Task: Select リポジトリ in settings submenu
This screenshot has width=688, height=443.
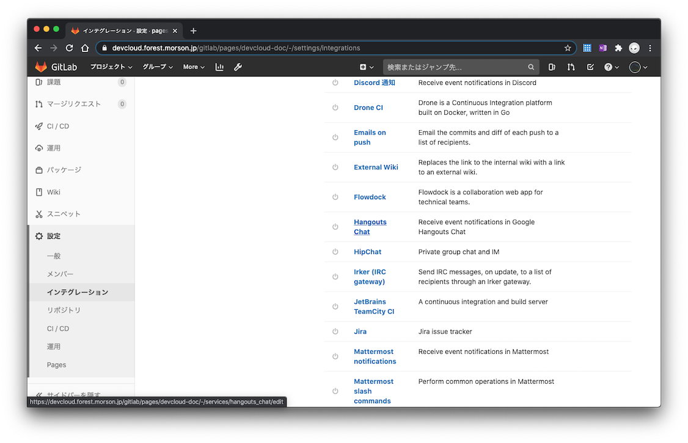Action: 64,310
